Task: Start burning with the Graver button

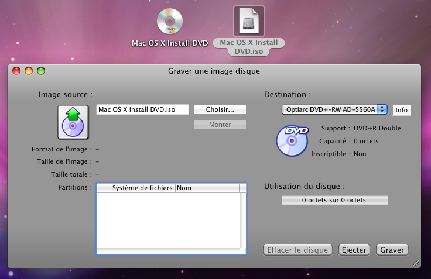Action: 392,250
